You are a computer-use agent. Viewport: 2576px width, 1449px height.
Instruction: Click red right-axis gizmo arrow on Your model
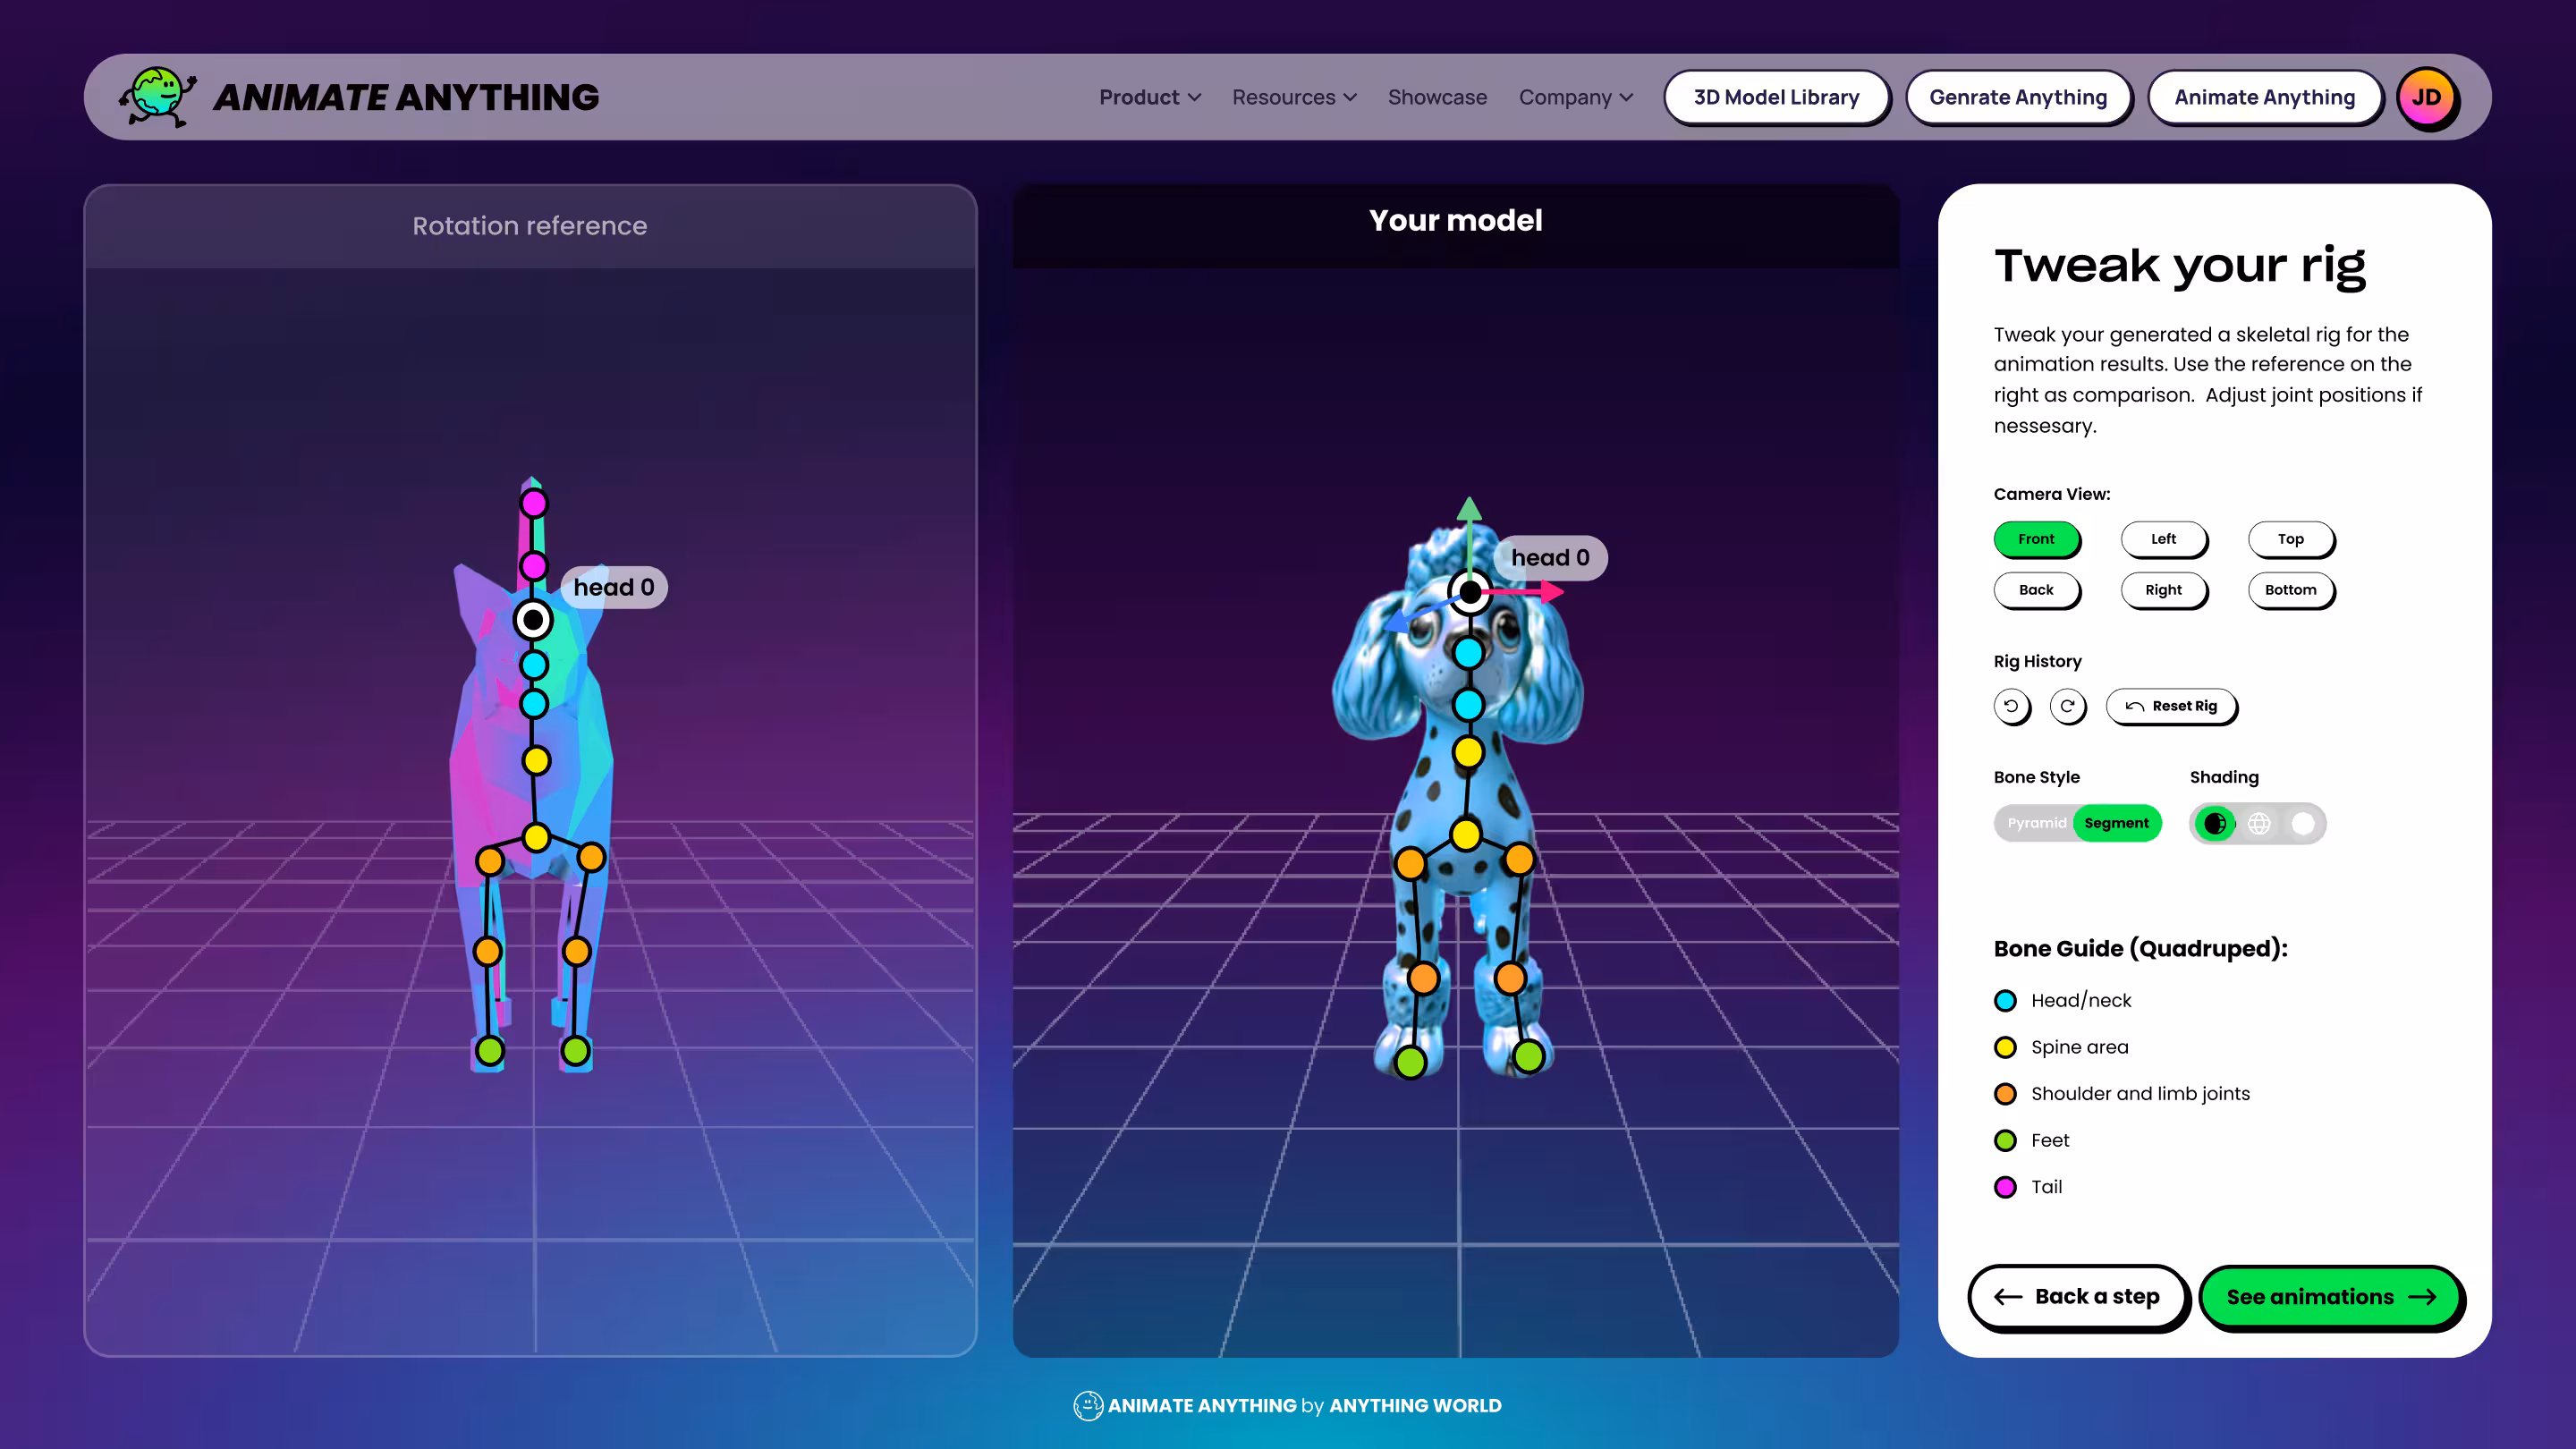(1550, 592)
